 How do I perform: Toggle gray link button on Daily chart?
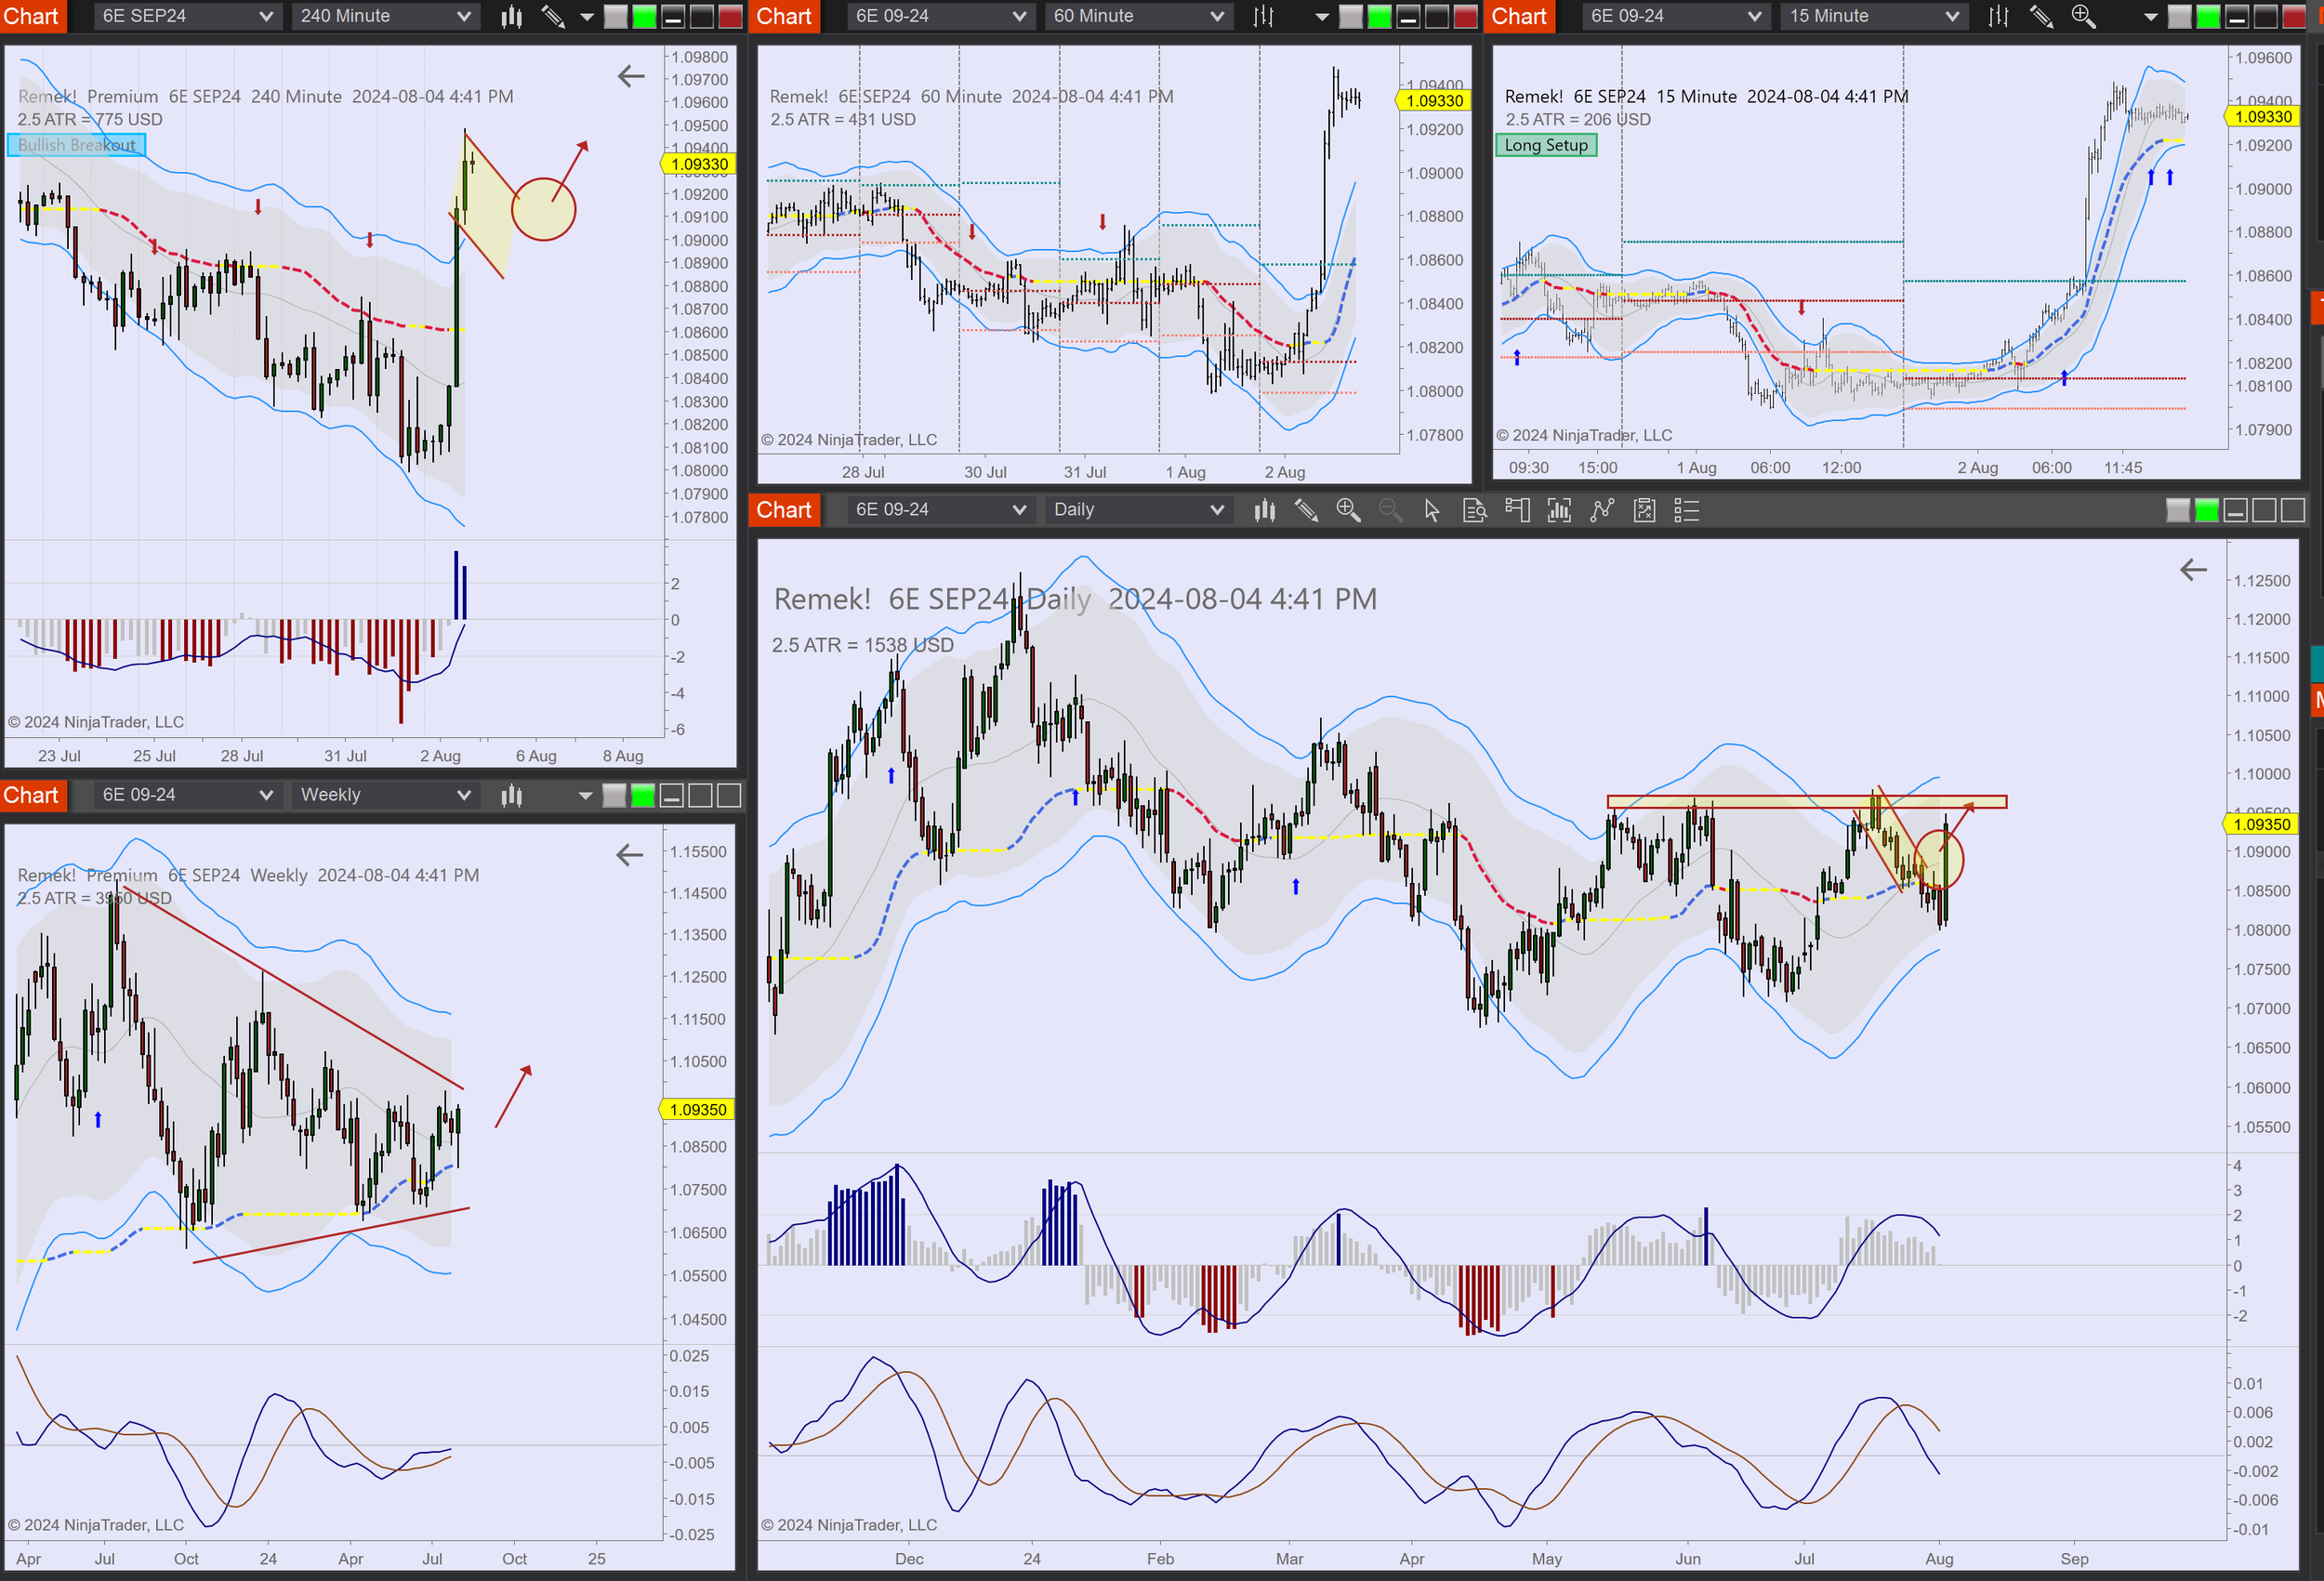tap(2177, 510)
